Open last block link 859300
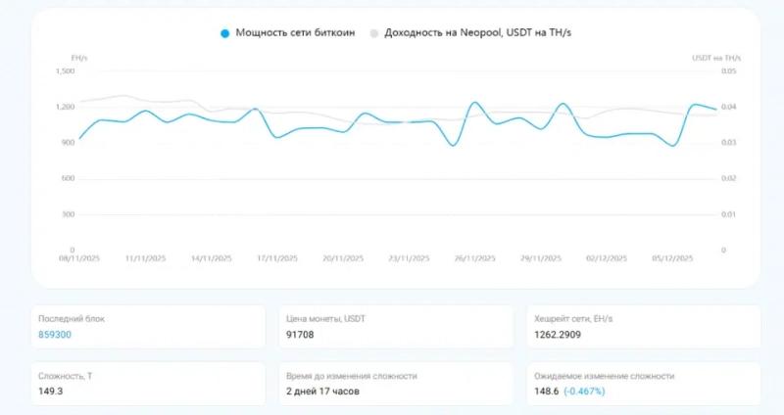This screenshot has height=415, width=784. 55,335
